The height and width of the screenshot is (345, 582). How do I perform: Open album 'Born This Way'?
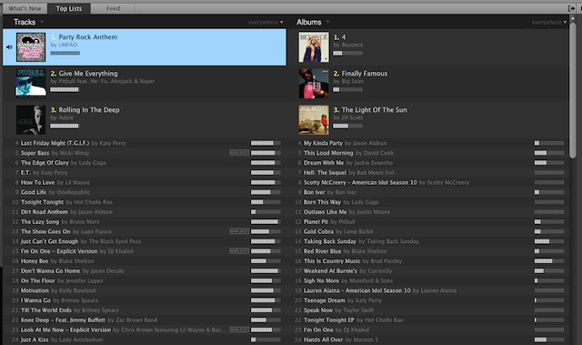[322, 202]
